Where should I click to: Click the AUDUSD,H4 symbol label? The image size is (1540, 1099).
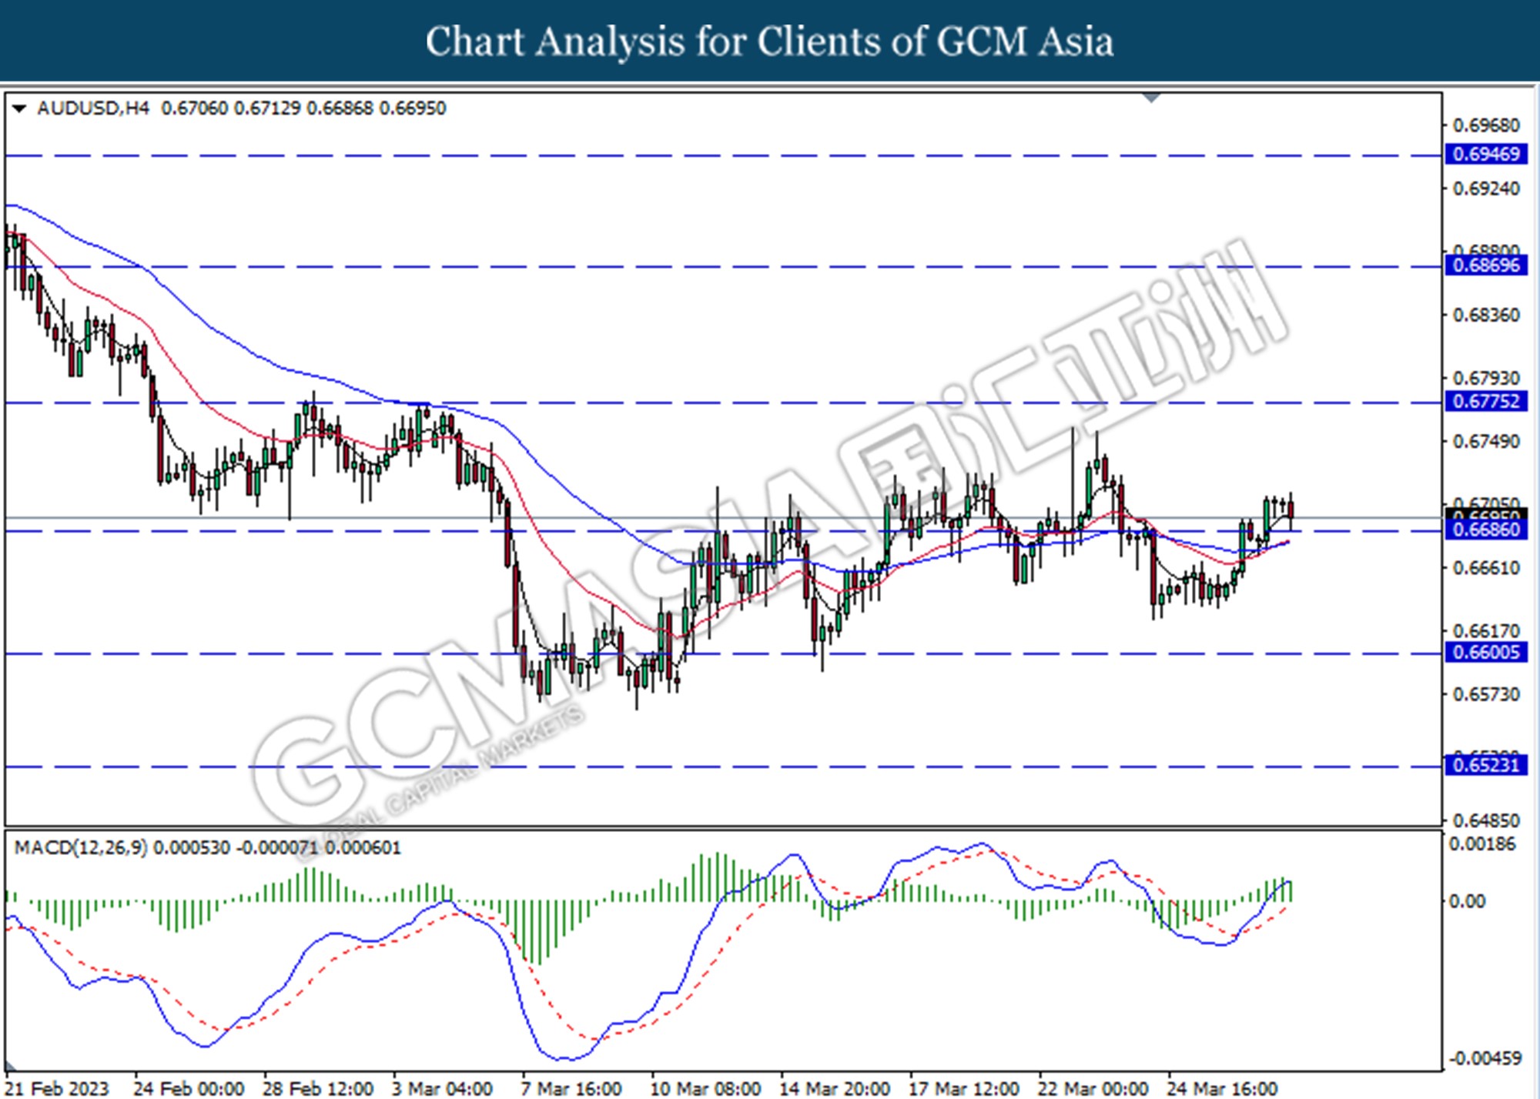tap(93, 109)
